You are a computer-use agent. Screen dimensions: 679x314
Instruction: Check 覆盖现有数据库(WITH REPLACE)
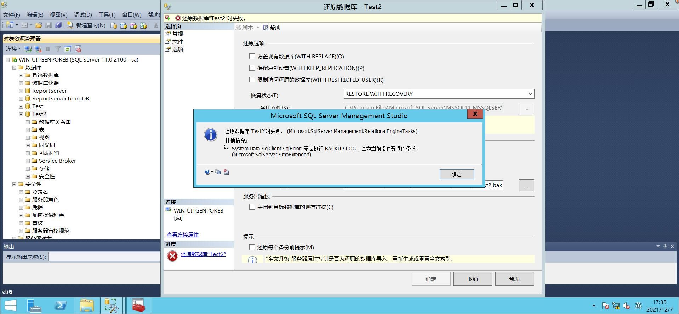pos(252,56)
